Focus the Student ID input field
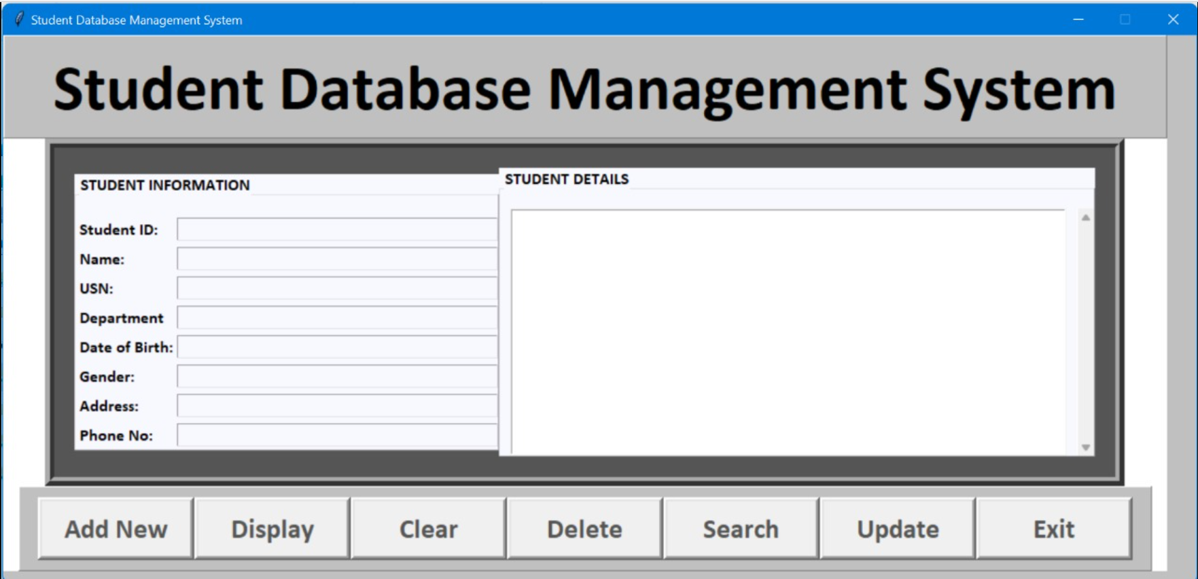 [x=337, y=229]
